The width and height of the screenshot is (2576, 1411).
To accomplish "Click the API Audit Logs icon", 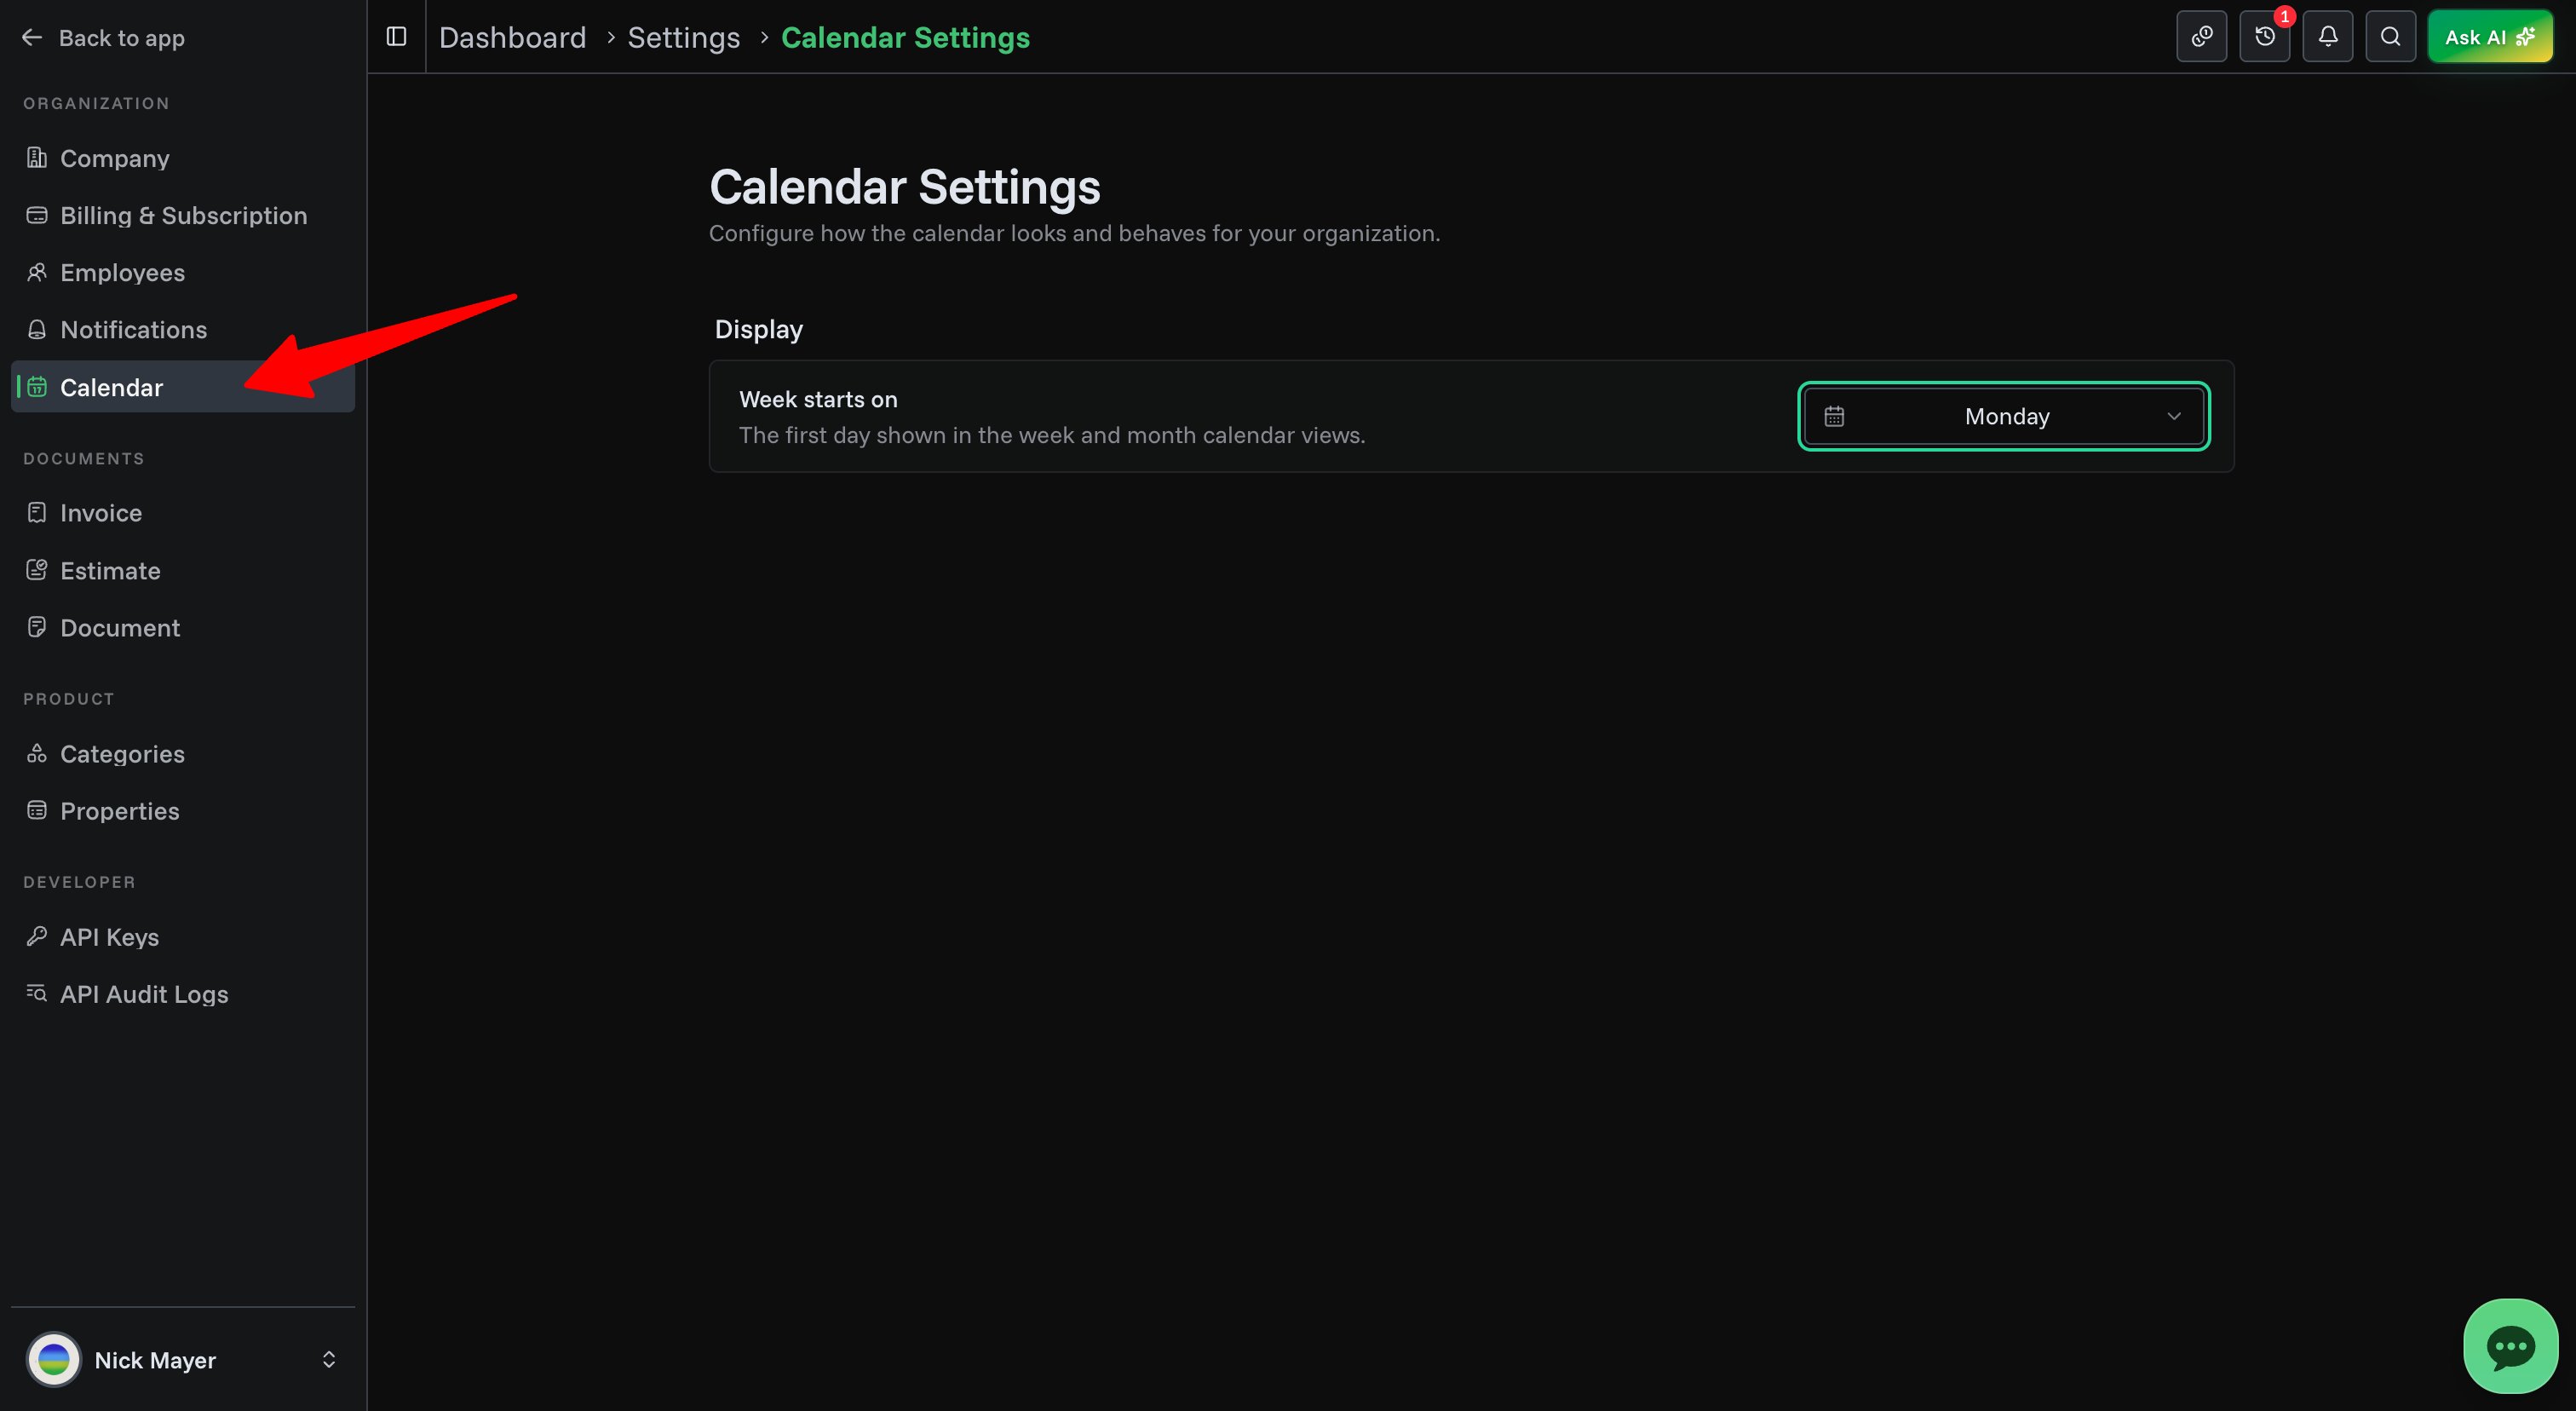I will 37,993.
